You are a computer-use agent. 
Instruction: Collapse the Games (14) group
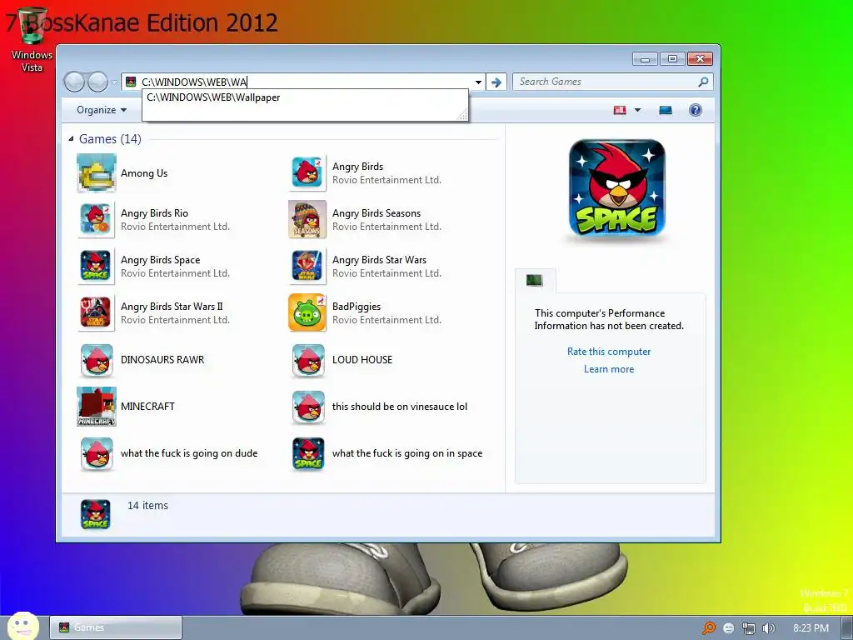coord(71,139)
